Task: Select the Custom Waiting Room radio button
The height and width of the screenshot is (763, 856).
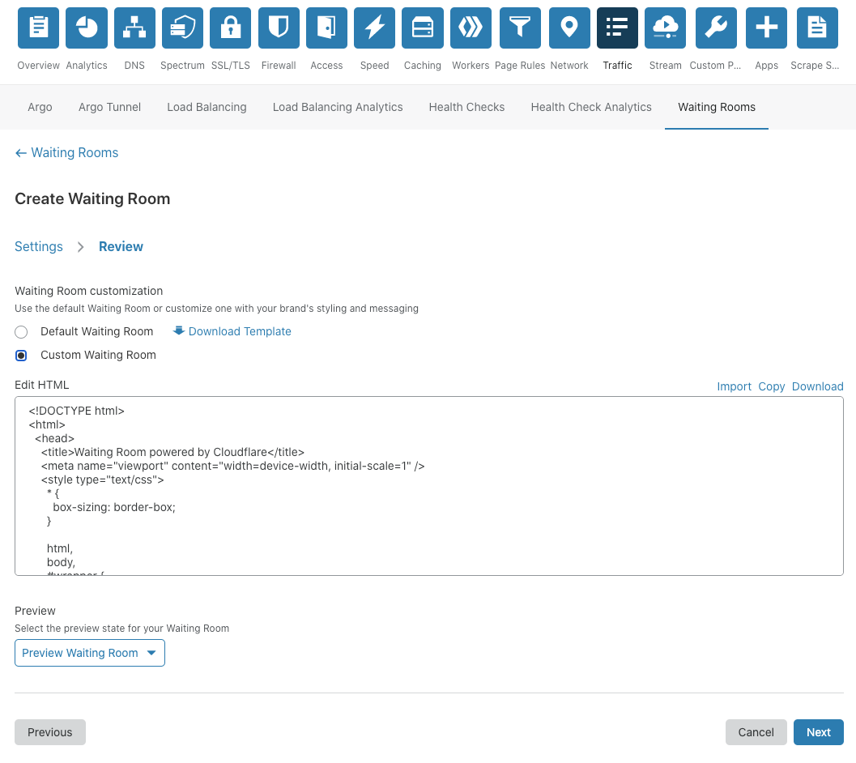Action: [x=22, y=356]
